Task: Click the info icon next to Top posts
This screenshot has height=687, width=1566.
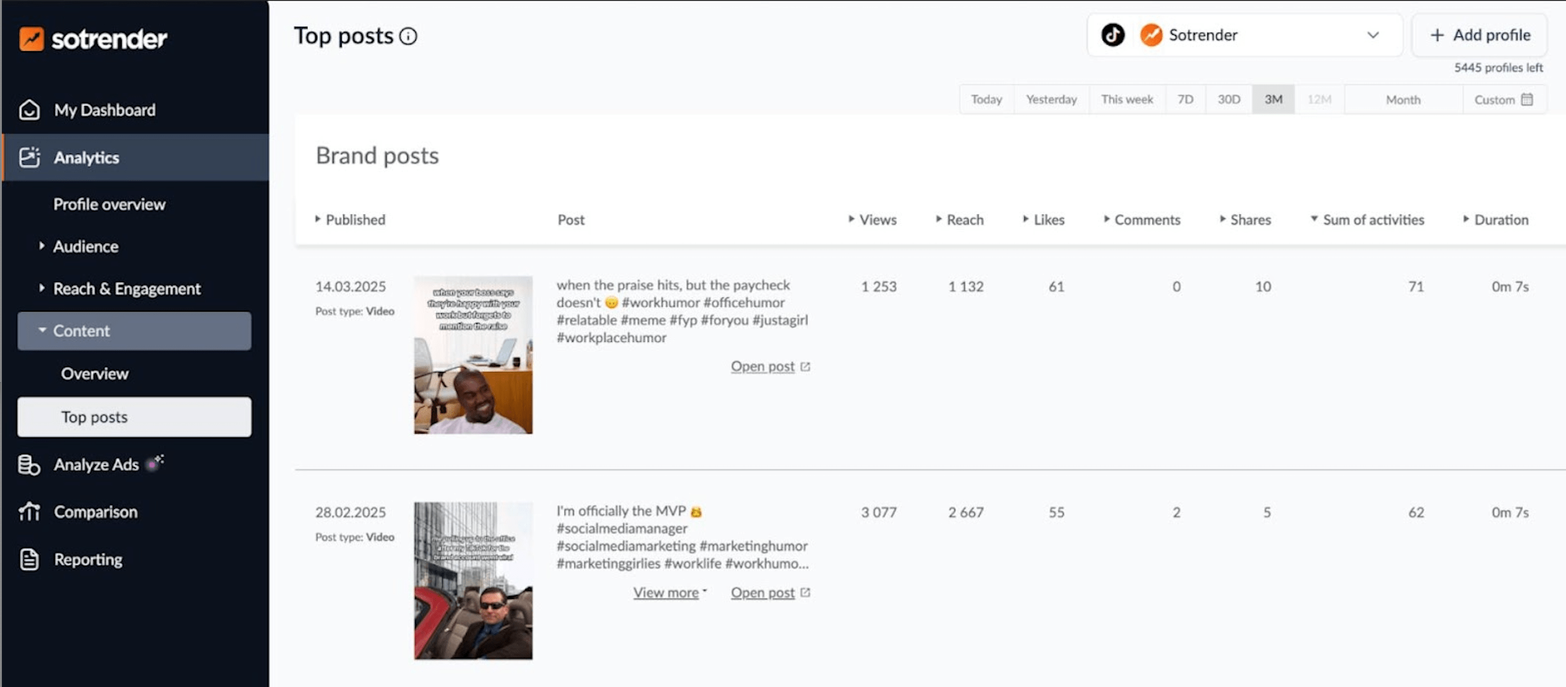Action: [x=409, y=36]
